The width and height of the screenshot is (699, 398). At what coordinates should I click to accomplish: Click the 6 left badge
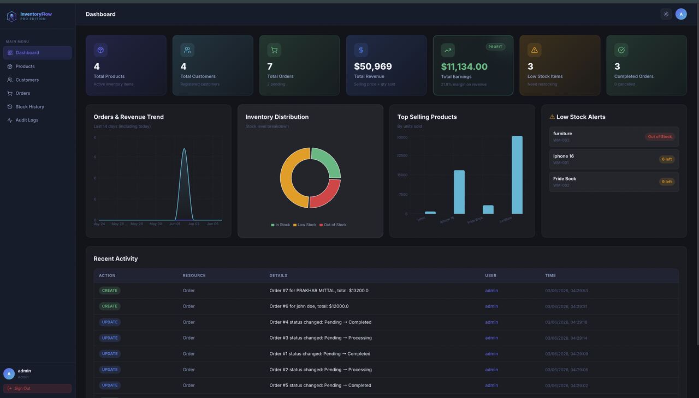click(667, 159)
